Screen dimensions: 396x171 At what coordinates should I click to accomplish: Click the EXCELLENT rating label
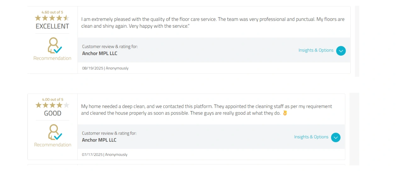[52, 26]
